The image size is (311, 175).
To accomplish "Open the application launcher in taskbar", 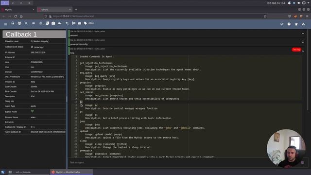I will [x=3, y=172].
